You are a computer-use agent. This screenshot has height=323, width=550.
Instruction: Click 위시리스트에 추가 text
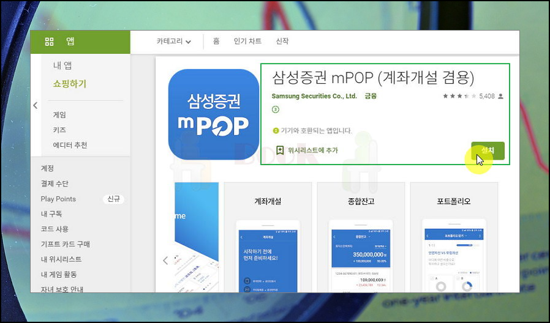[313, 150]
